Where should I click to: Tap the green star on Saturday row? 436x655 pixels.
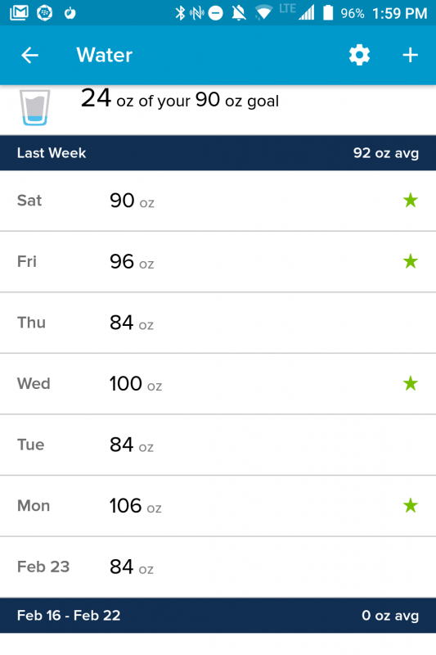(411, 201)
